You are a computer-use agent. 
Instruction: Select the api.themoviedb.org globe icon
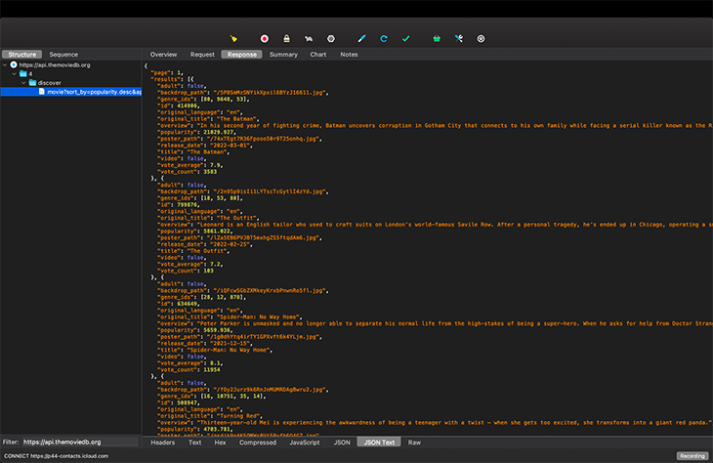point(14,65)
